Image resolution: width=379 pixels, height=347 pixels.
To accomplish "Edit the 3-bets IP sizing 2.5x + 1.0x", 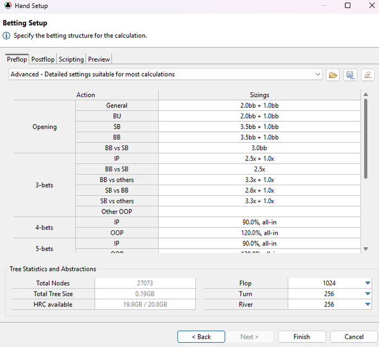I will pos(259,158).
